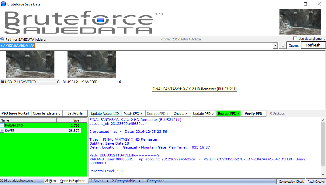The width and height of the screenshot is (326, 185).
Task: Open PS3 Save Portal
Action: click(15, 113)
